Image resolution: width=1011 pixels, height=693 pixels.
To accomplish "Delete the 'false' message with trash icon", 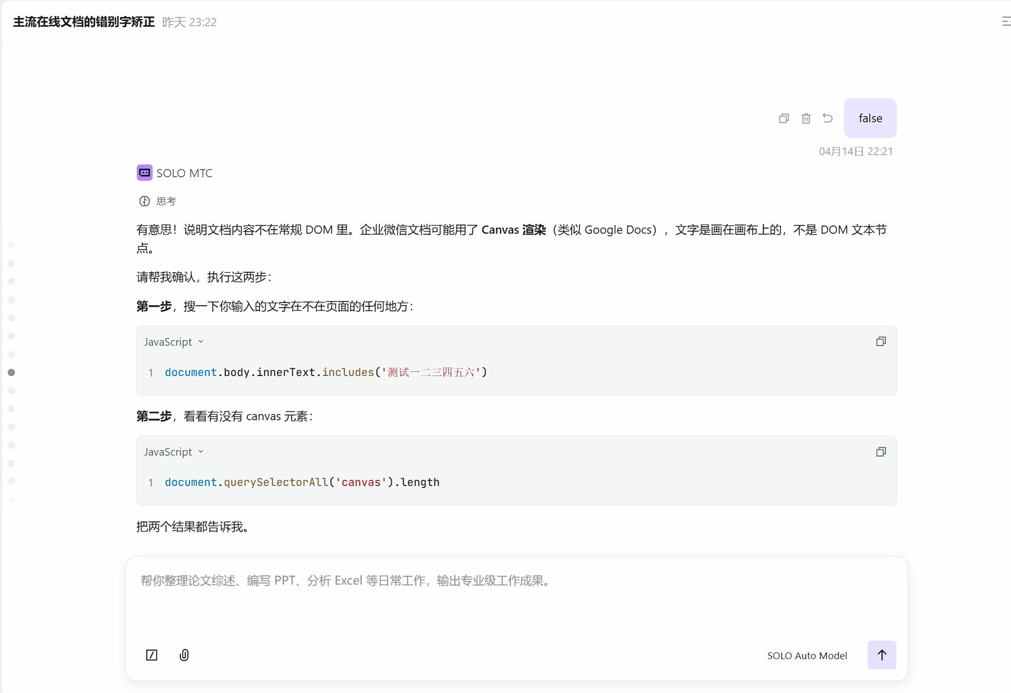I will [x=806, y=119].
